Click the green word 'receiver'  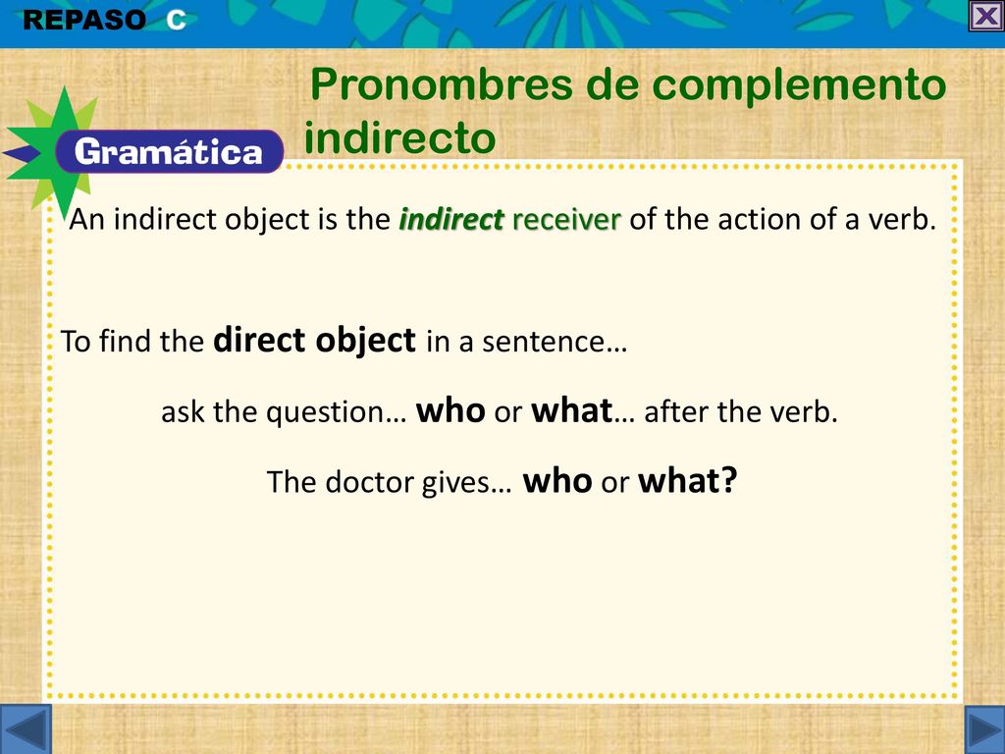(x=566, y=220)
